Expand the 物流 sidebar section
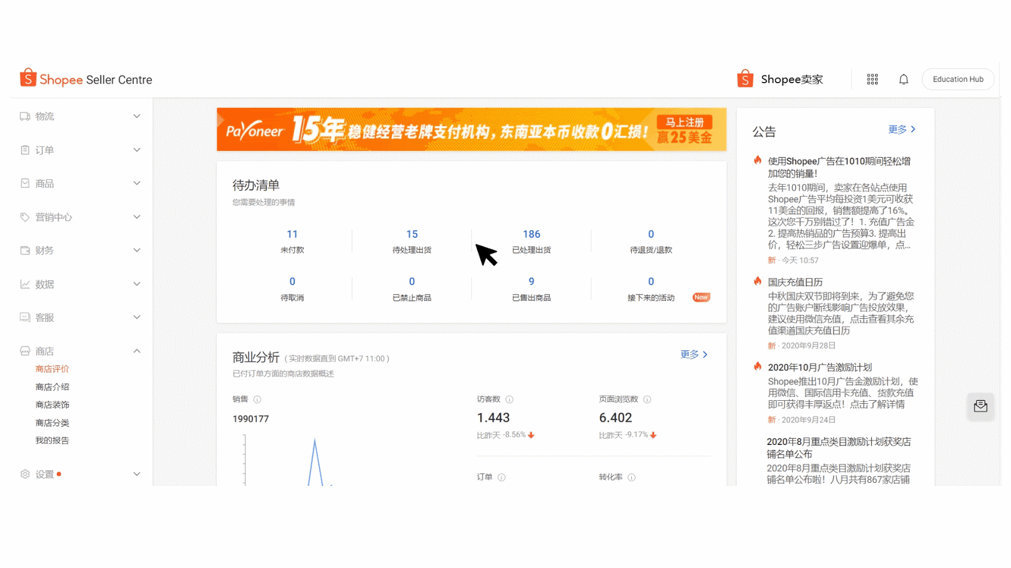1011x568 pixels. (80, 116)
